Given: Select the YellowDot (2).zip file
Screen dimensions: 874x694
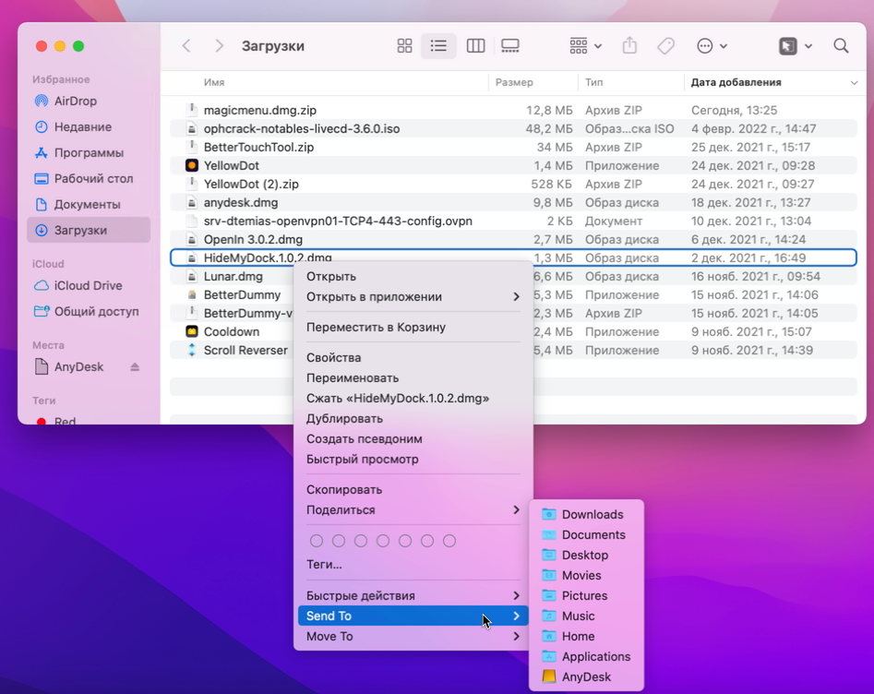Looking at the screenshot, I should pos(513,184).
